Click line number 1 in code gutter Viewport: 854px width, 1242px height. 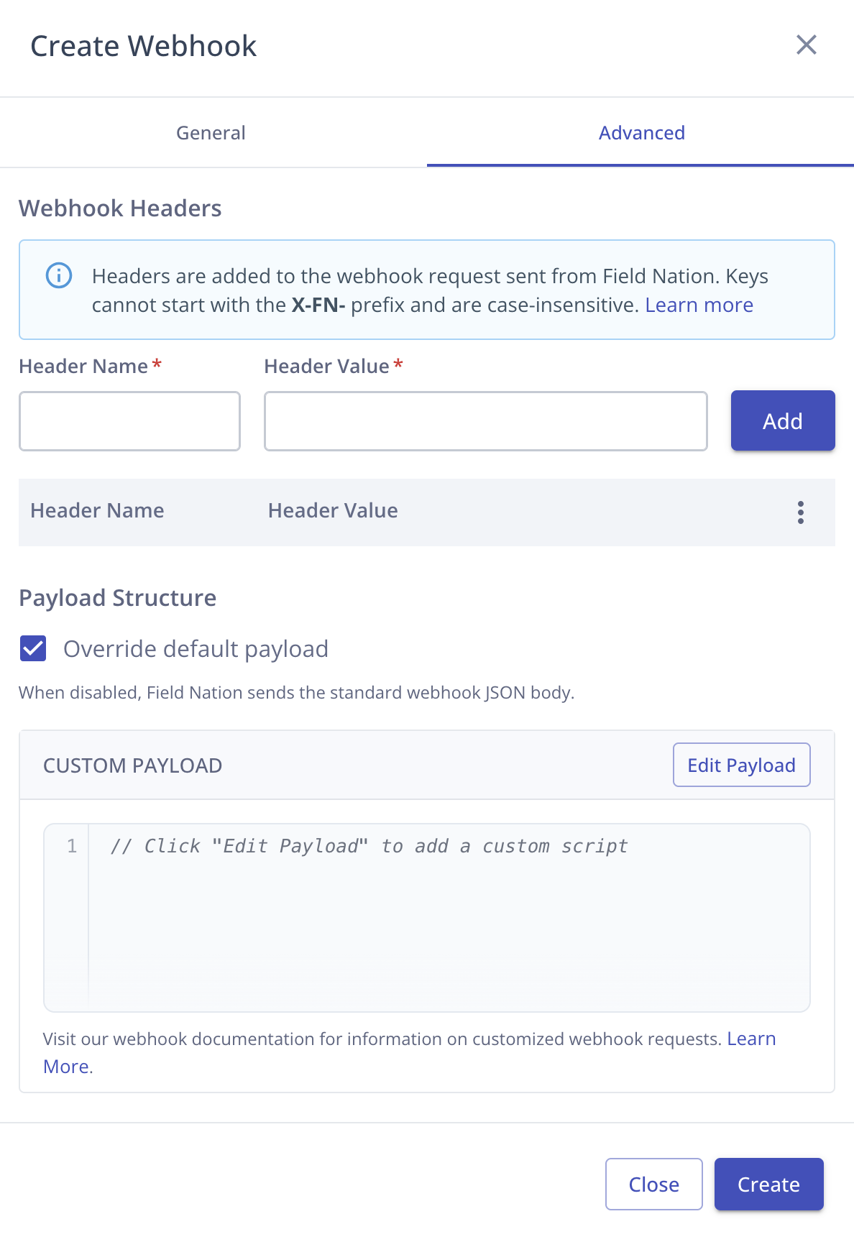pos(72,846)
